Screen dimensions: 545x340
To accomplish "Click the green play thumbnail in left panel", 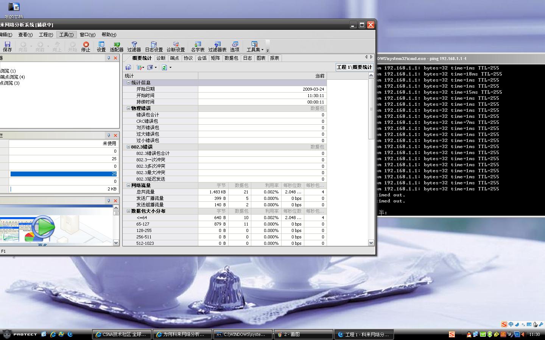I will coord(43,227).
